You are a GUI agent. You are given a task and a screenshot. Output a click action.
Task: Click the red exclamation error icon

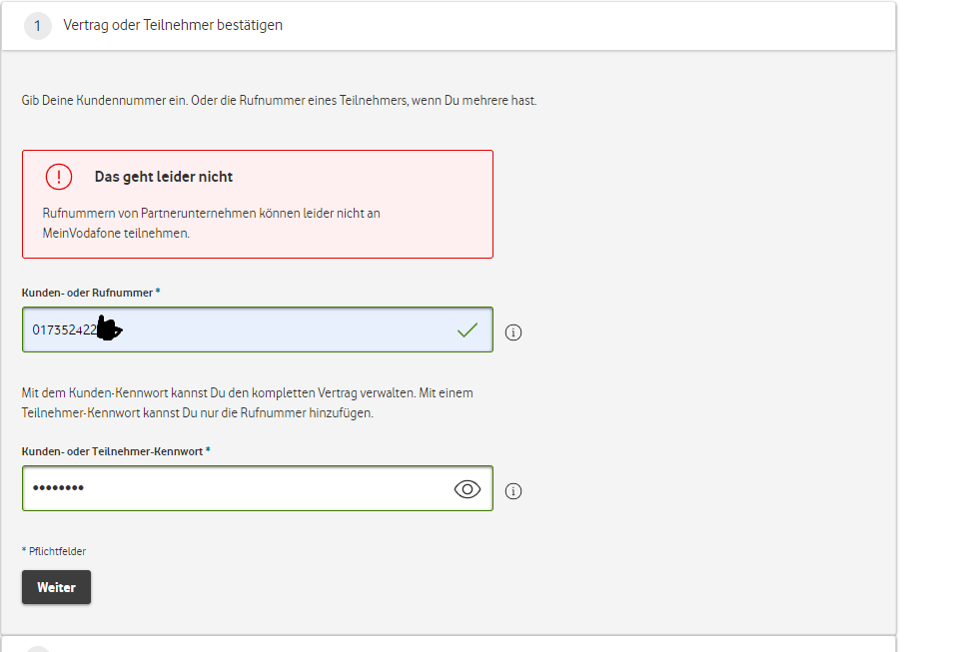59,177
